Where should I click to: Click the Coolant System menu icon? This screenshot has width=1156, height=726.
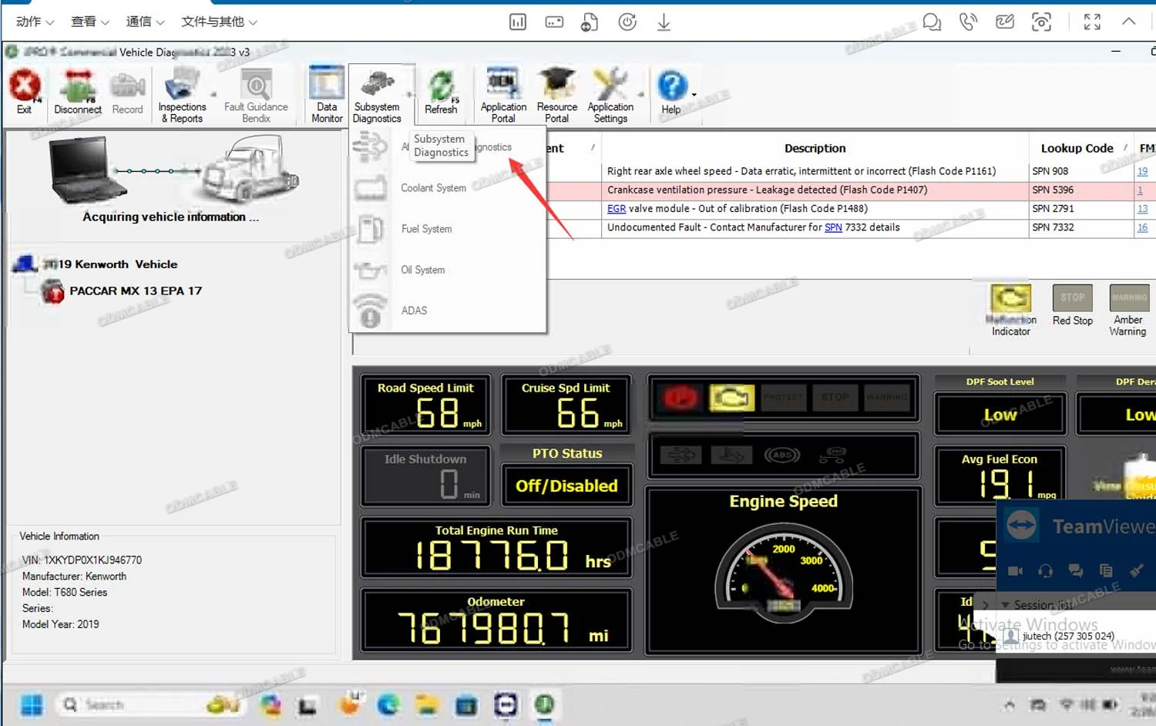pyautogui.click(x=371, y=188)
